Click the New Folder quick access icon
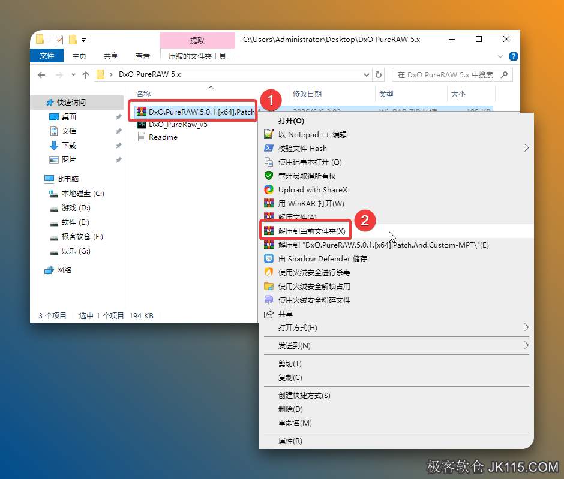 (73, 39)
